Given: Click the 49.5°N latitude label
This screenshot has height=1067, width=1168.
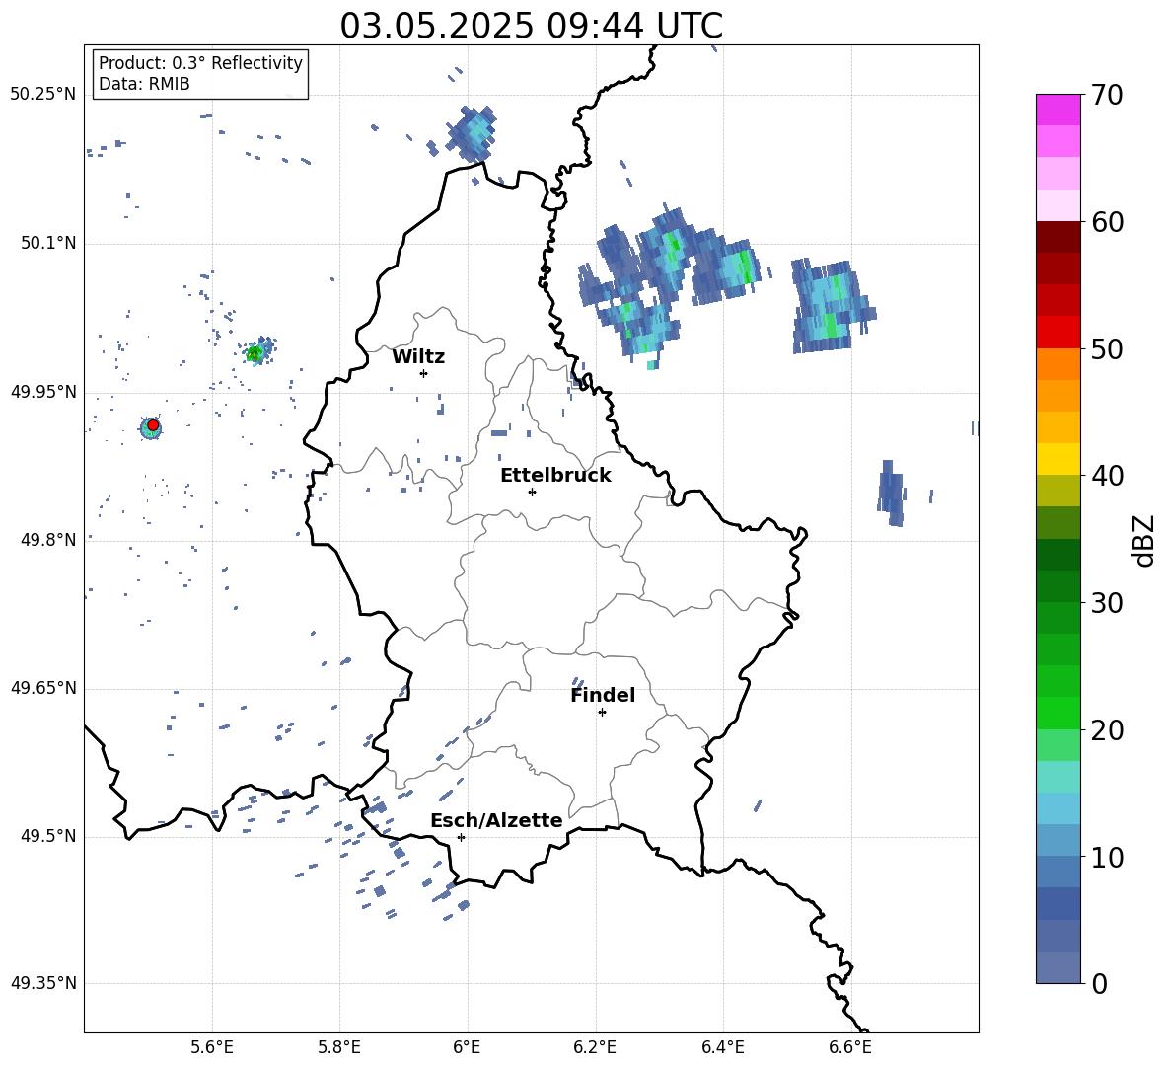Looking at the screenshot, I should tap(49, 836).
